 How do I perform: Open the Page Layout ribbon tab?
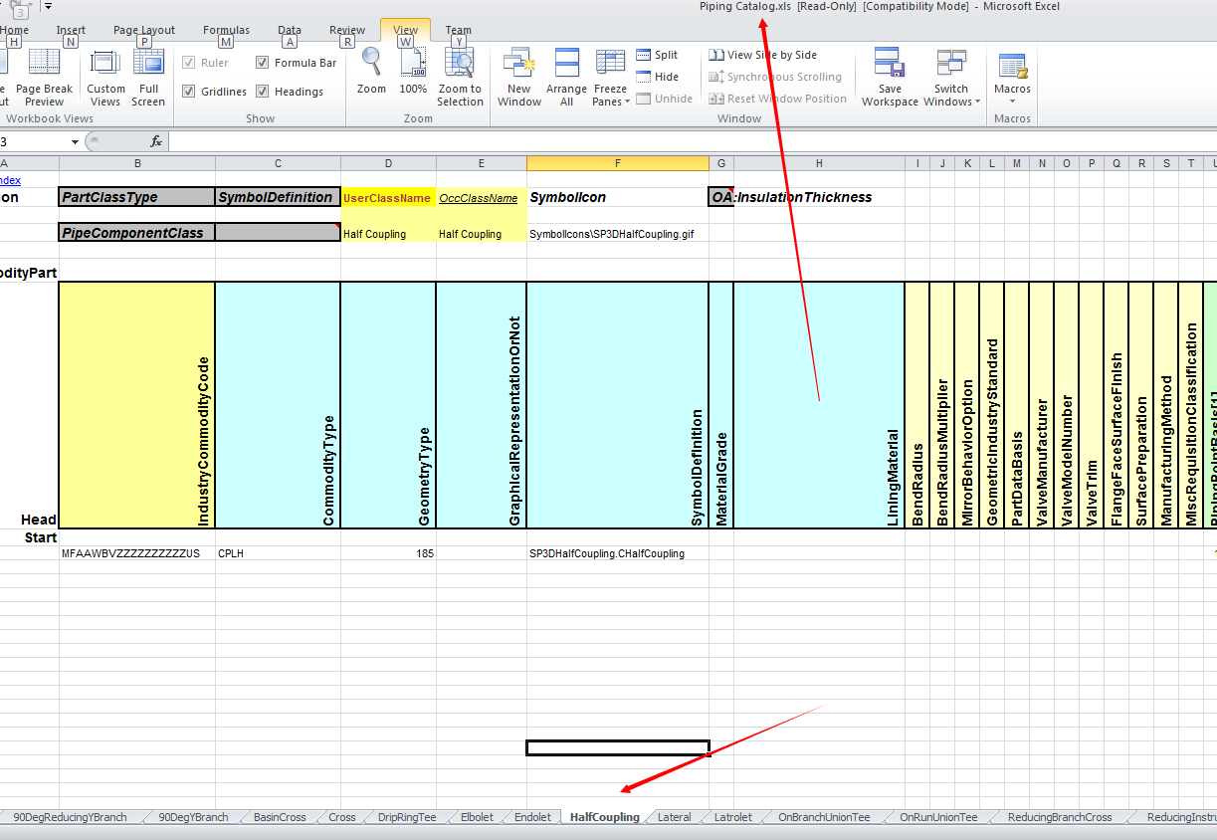(x=144, y=30)
